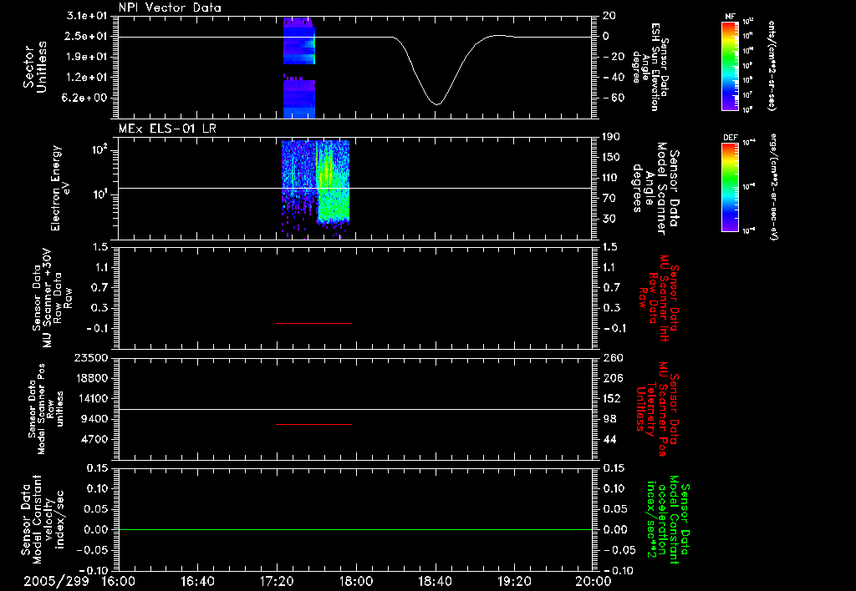Click the green zero line in velocity panel
This screenshot has height=591, width=856.
coord(355,529)
